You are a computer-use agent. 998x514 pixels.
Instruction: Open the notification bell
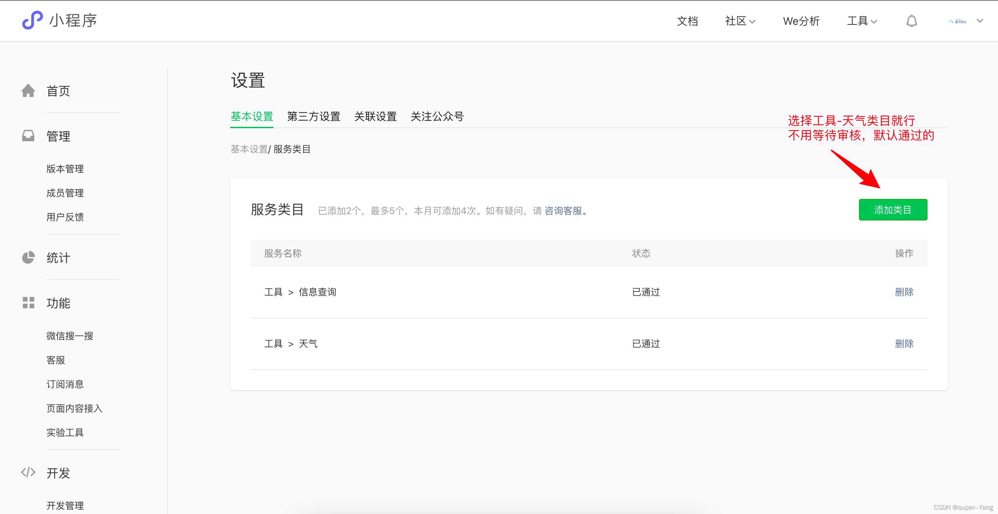pos(911,21)
